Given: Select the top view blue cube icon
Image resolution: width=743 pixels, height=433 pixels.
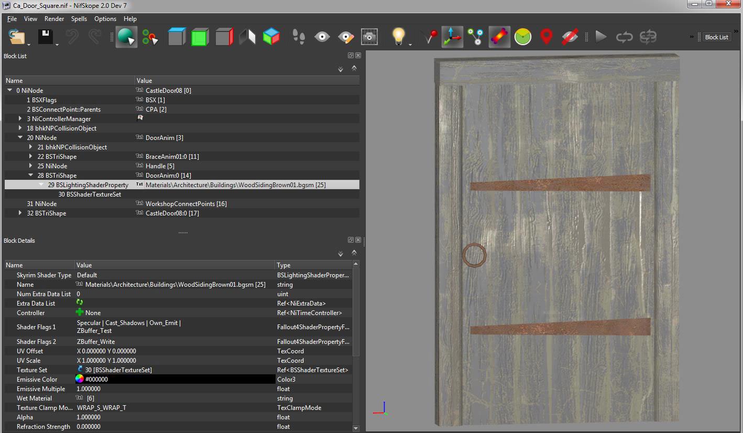Looking at the screenshot, I should [177, 37].
